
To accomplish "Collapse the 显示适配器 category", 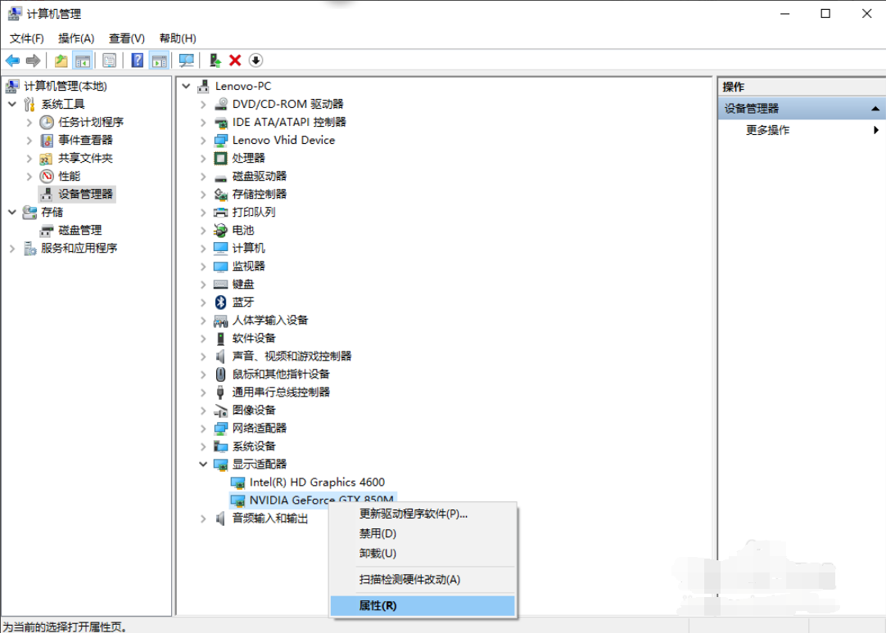I will (x=203, y=464).
